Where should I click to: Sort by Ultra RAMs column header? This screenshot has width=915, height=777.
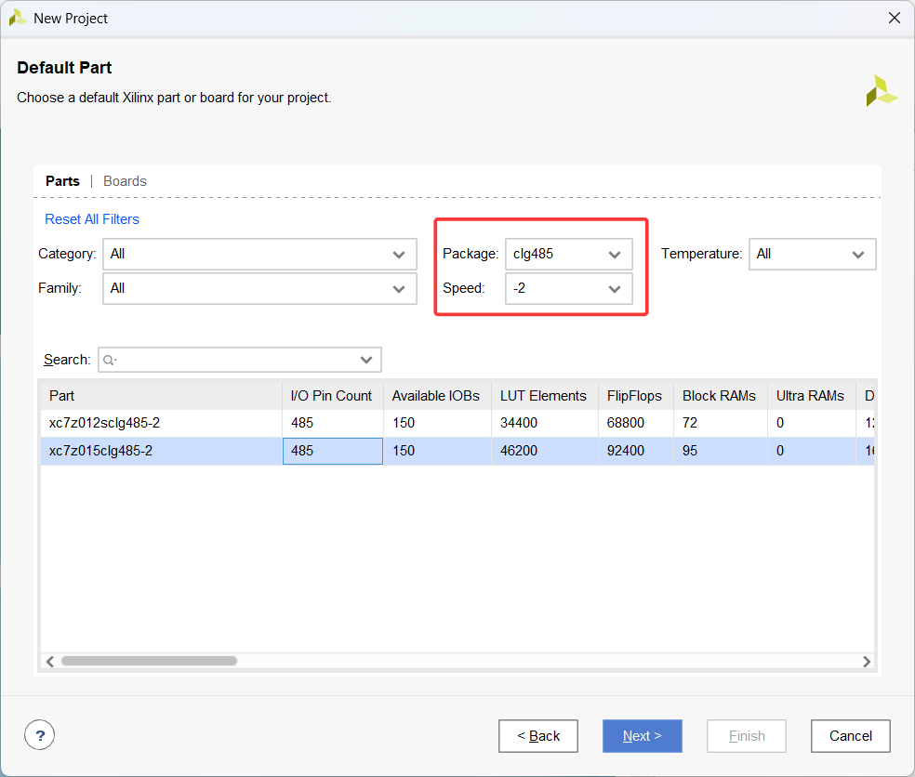pyautogui.click(x=811, y=396)
